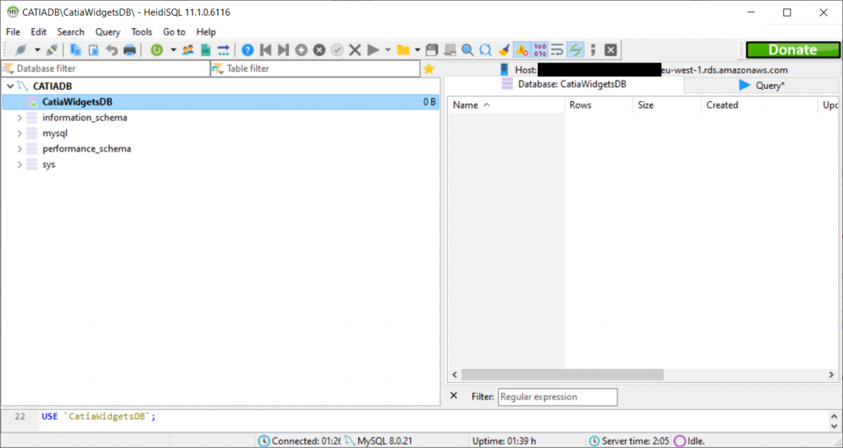Image resolution: width=843 pixels, height=448 pixels.
Task: Click the Export grid rows CSV icon
Action: pos(205,50)
